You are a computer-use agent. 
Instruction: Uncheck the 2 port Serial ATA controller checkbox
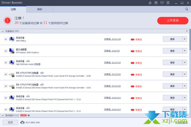[6, 74]
